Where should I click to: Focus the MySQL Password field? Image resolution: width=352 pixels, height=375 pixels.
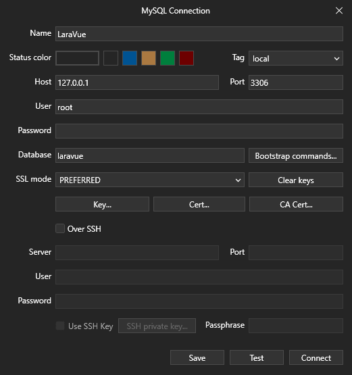[x=199, y=131]
